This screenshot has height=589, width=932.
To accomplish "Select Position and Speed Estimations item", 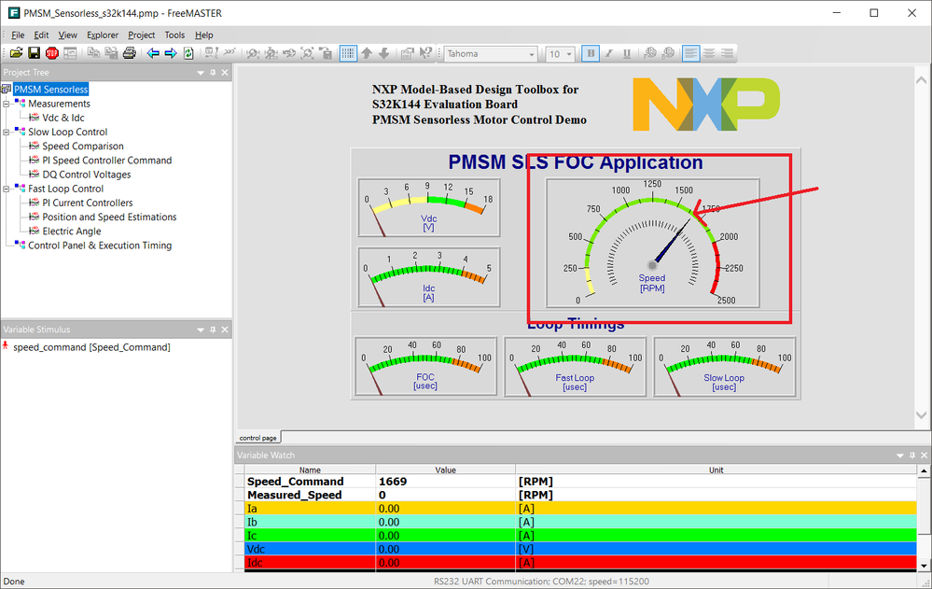I will coord(109,217).
